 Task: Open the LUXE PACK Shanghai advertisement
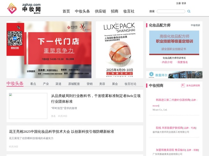point(119,50)
